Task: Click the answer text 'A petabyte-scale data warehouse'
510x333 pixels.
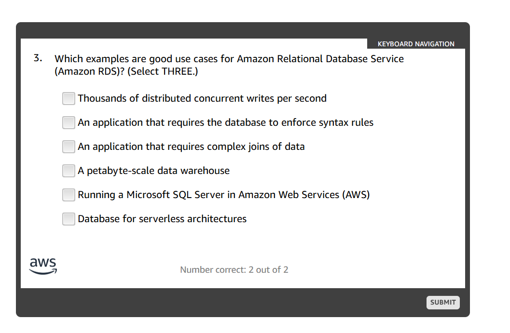Action: click(x=153, y=171)
